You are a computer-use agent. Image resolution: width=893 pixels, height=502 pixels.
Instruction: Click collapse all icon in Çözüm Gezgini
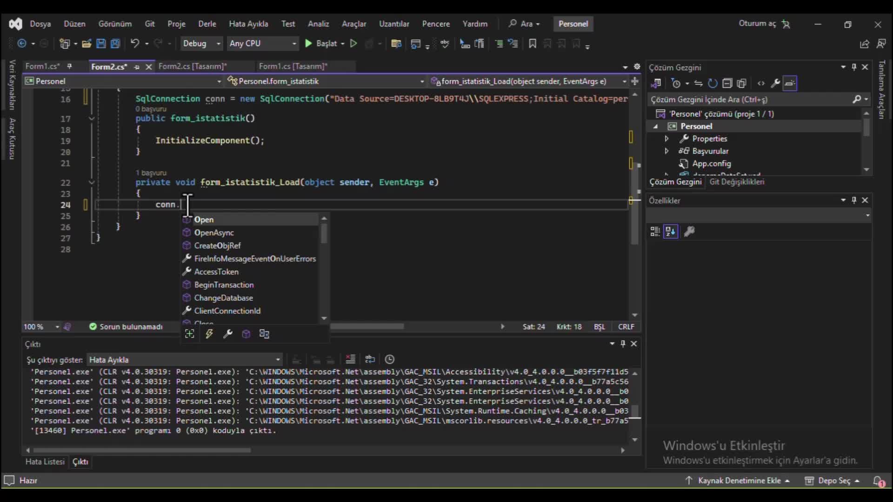(727, 84)
